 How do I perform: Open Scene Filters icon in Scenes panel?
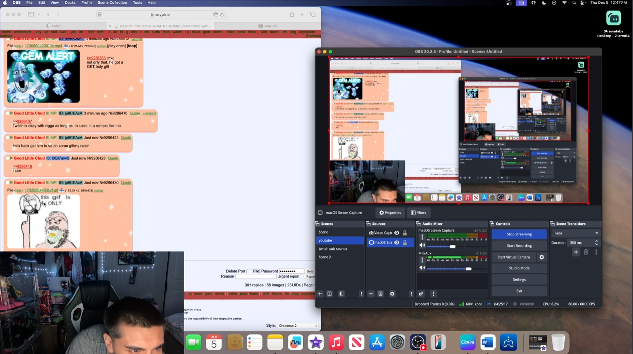(341, 294)
